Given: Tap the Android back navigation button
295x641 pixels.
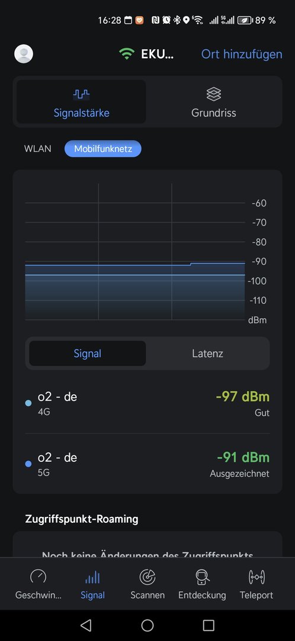Looking at the screenshot, I should point(86,625).
